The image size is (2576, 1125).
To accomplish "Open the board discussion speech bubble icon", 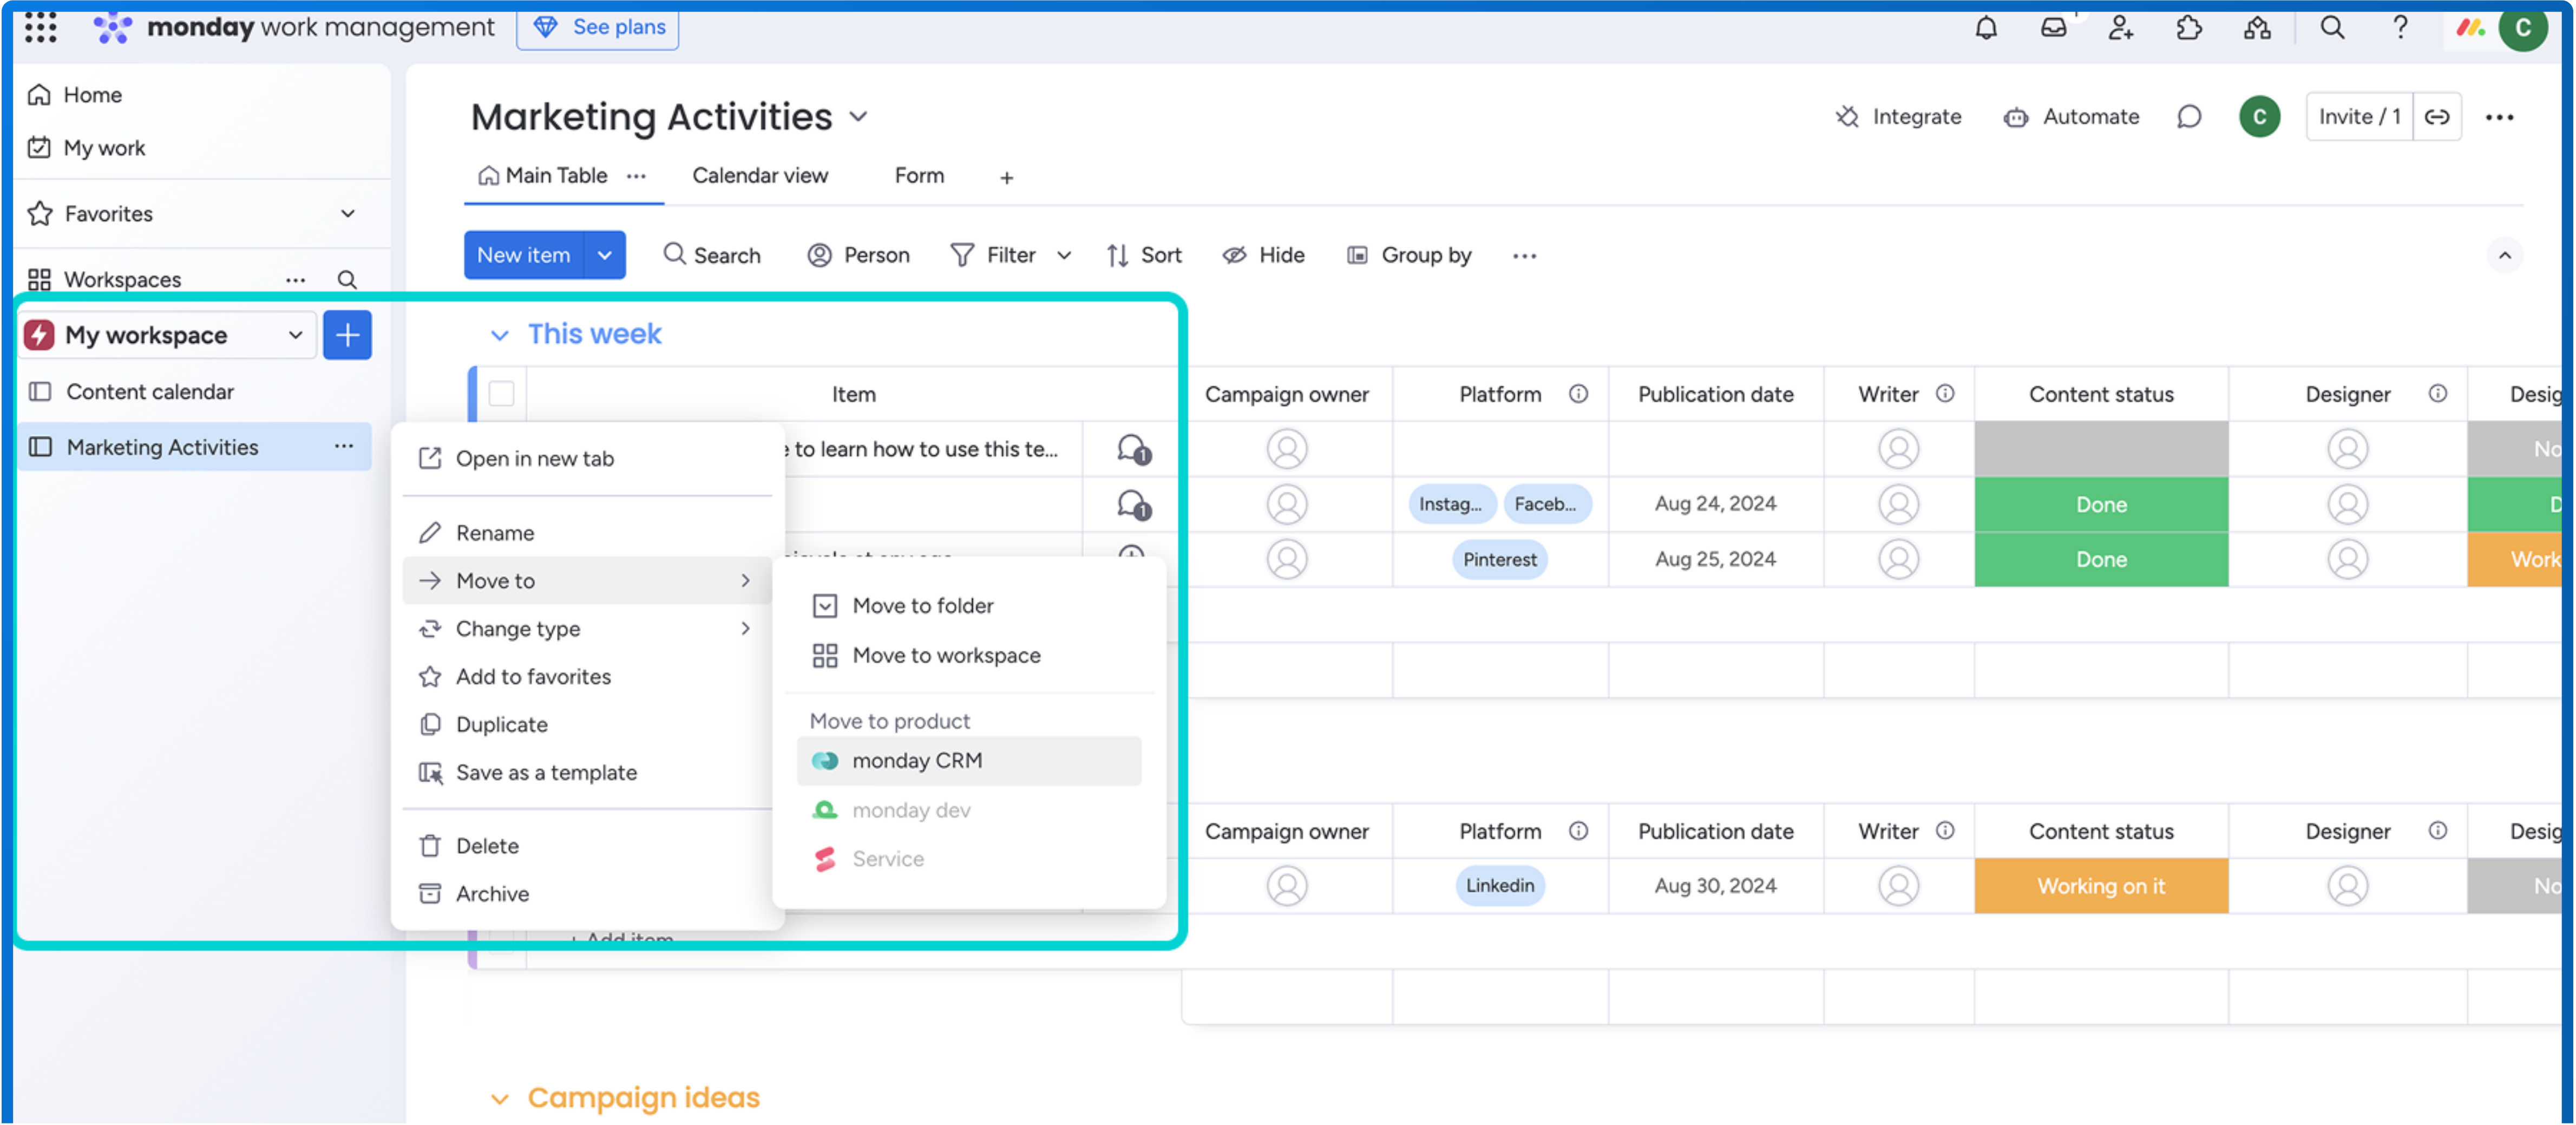I will 2189,117.
